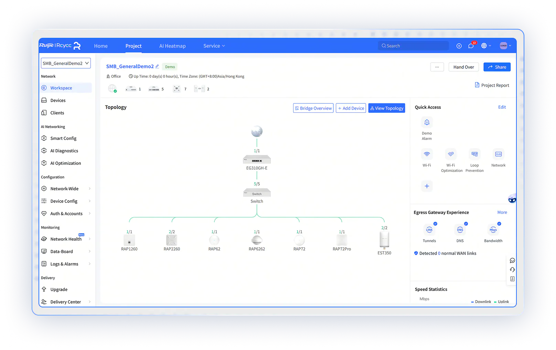Click the View Topology button
The width and height of the screenshot is (556, 350).
tap(386, 108)
